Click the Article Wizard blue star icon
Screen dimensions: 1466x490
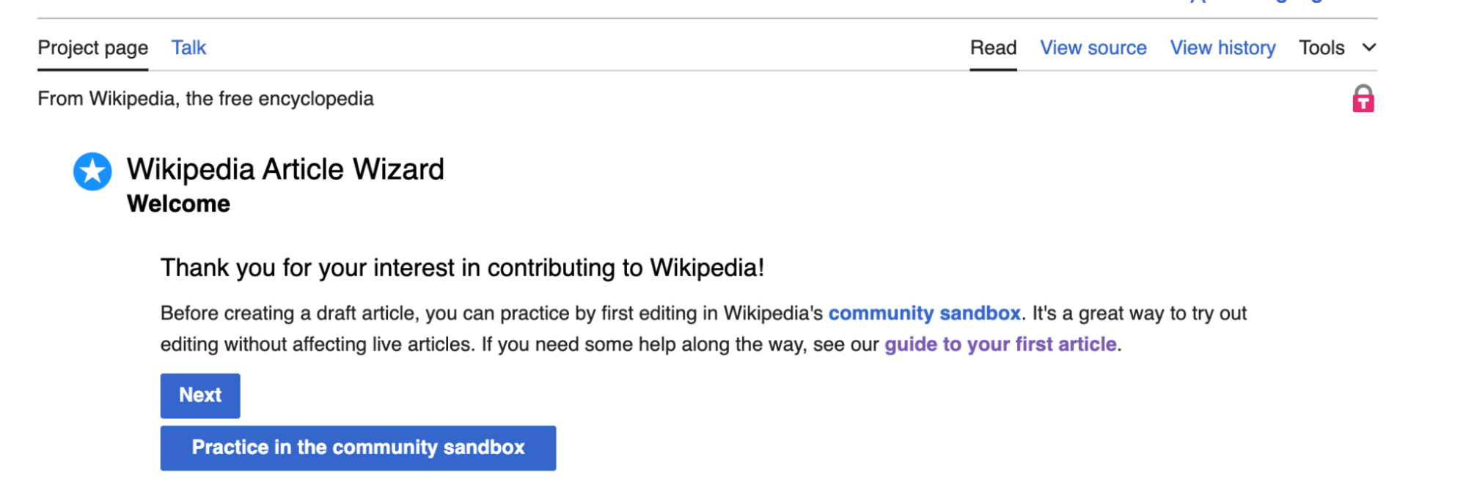point(92,171)
